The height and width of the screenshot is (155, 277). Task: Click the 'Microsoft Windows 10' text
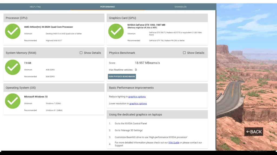point(36,97)
